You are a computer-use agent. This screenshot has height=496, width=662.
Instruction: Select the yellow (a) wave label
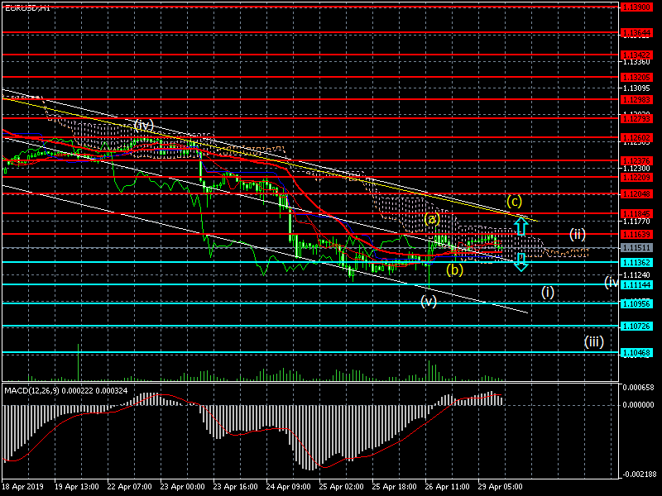click(432, 219)
